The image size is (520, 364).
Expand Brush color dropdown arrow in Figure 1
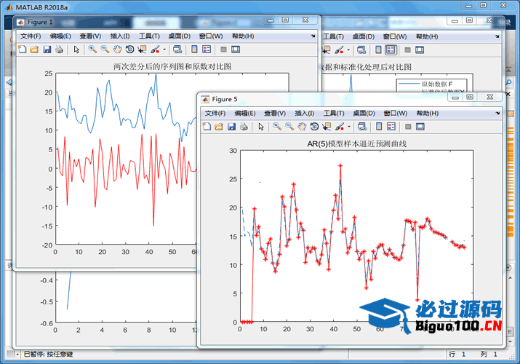[x=164, y=50]
